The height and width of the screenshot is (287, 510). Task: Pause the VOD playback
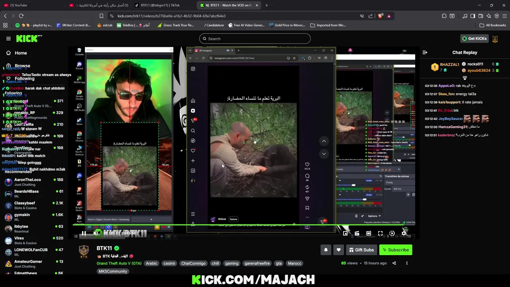click(84, 233)
